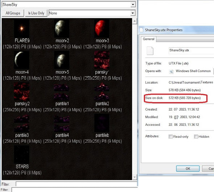
Task: Click the '(128x128) P8 (8 Mips)' info under STARS
Action: [x=22, y=173]
